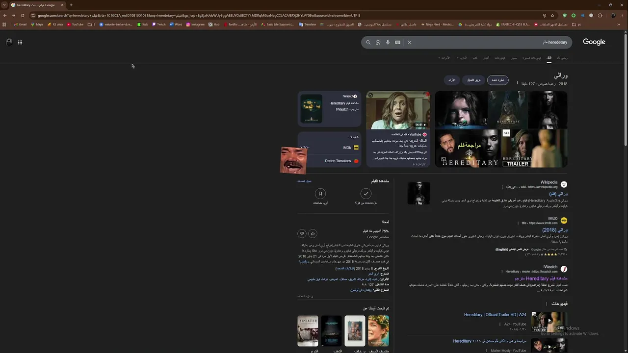Screen dimensions: 628x353
Task: Select the reviews (الآراء) chip
Action: coord(452,80)
